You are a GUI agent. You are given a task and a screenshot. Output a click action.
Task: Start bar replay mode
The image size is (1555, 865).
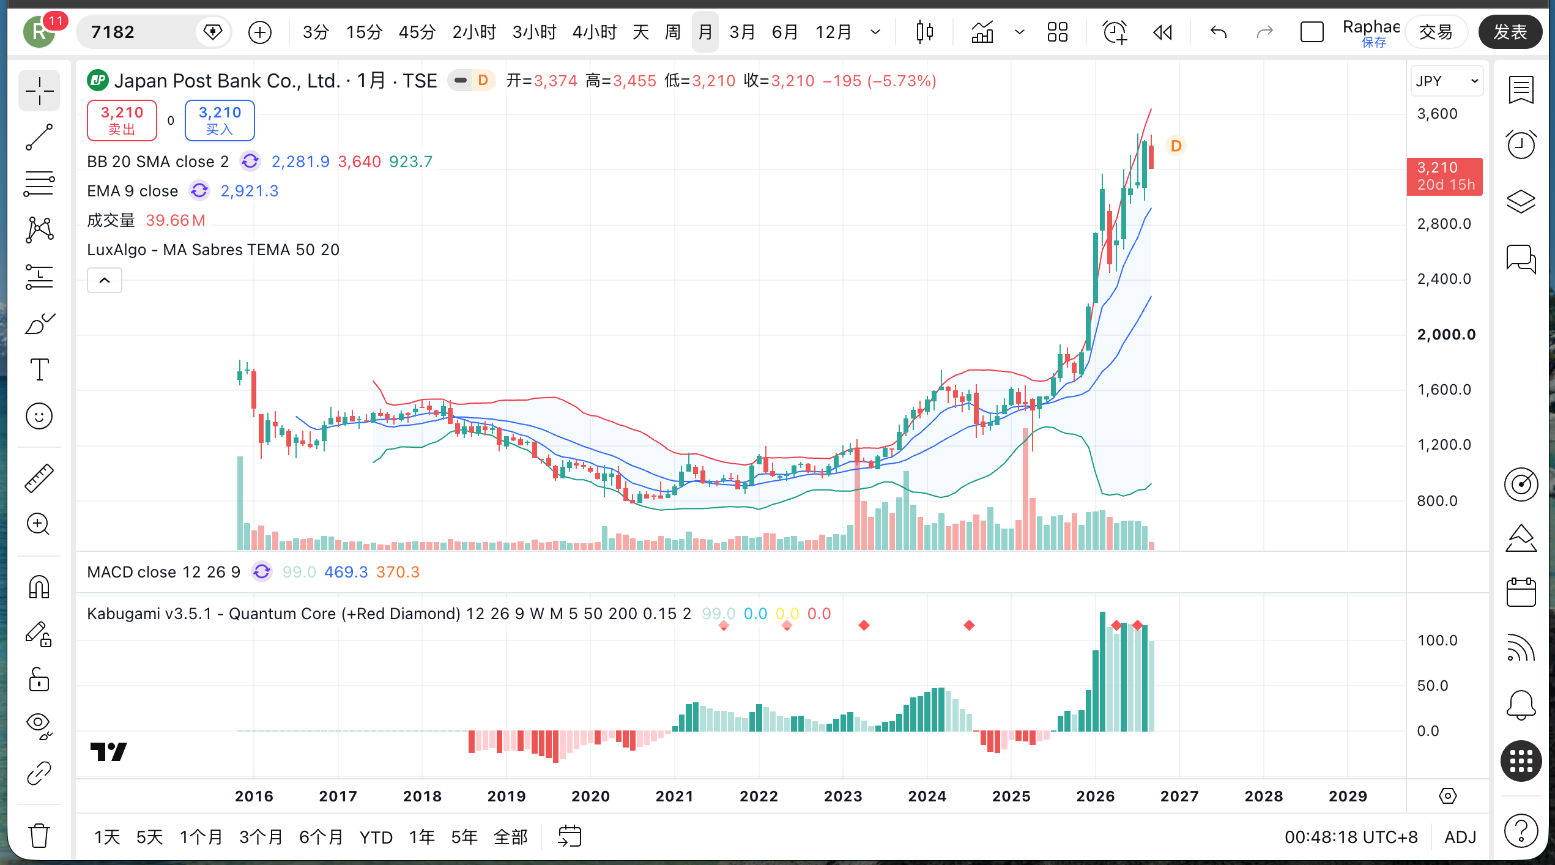click(x=1163, y=32)
